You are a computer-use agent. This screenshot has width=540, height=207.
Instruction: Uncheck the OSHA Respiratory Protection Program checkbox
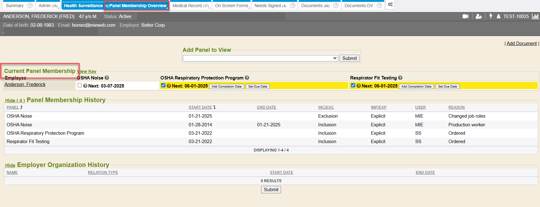[x=163, y=85]
